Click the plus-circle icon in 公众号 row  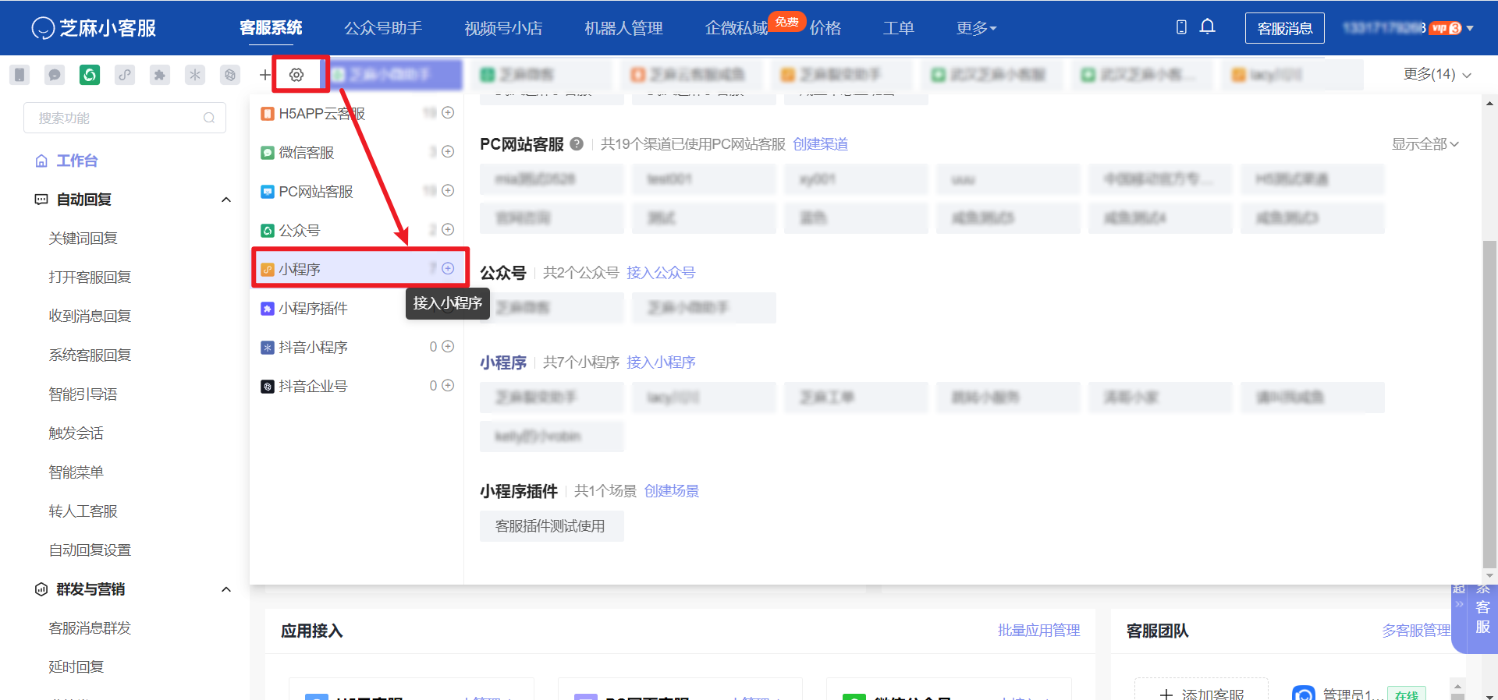448,230
